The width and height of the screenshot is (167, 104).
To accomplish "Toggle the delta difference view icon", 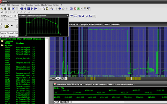I will (83, 16).
